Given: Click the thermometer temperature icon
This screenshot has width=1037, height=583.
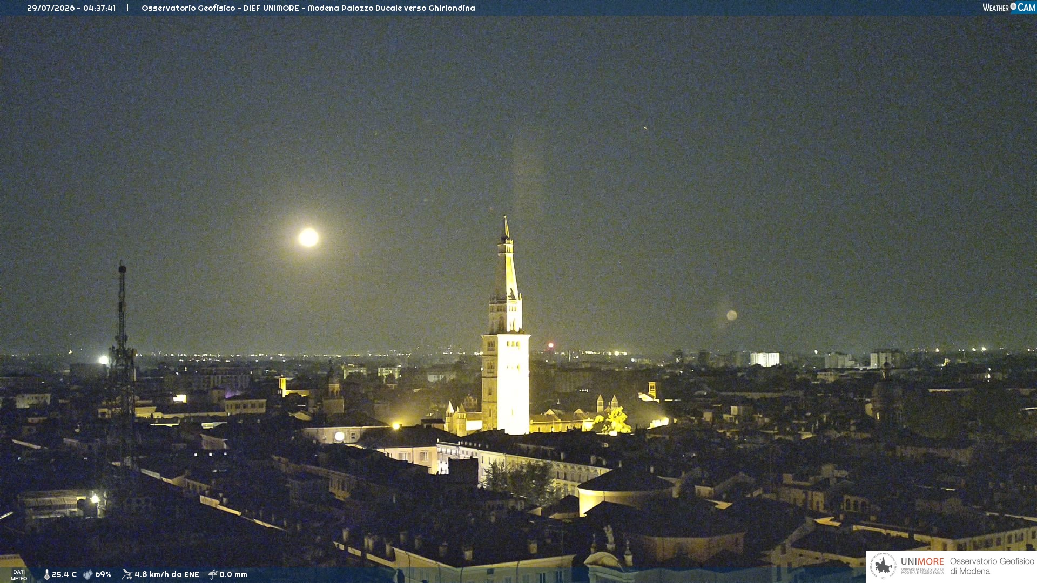Looking at the screenshot, I should (46, 574).
